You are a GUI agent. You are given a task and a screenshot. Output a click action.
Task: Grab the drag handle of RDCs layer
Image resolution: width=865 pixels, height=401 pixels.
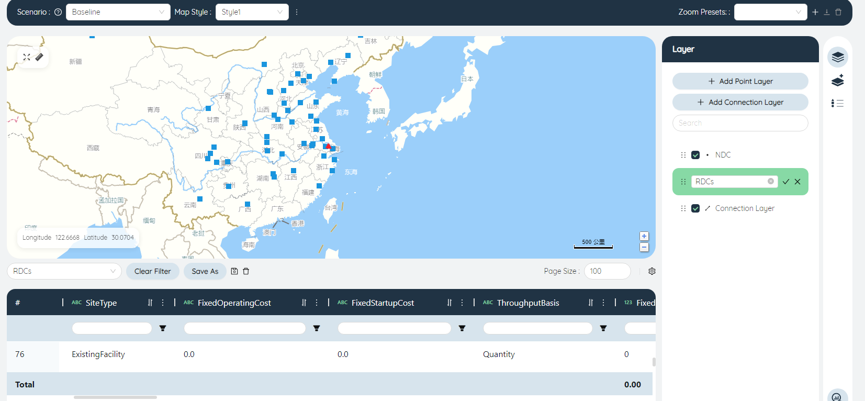(683, 182)
